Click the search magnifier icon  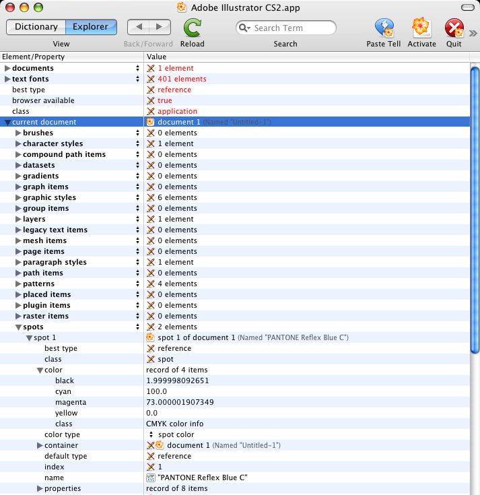pyautogui.click(x=244, y=28)
